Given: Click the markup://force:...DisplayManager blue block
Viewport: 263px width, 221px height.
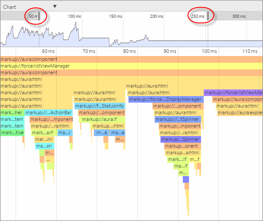Looking at the screenshot, I should click(166, 99).
